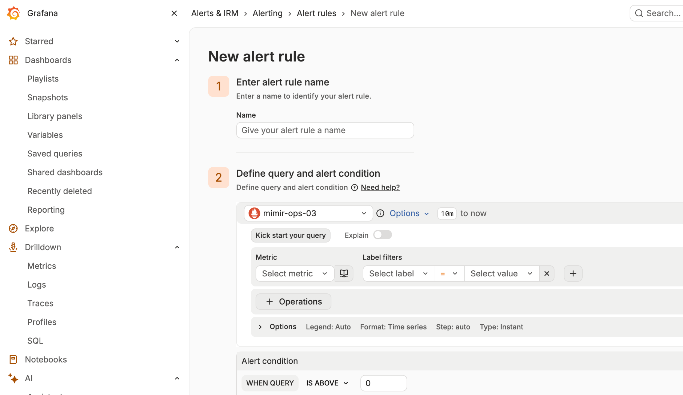Open Library panels in sidebar

click(55, 116)
